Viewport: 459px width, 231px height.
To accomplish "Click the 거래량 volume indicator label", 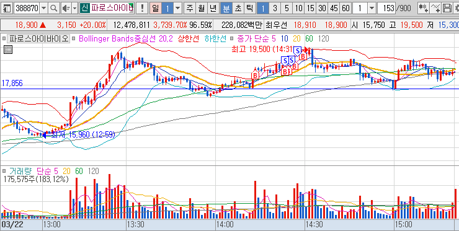I will pyautogui.click(x=20, y=171).
